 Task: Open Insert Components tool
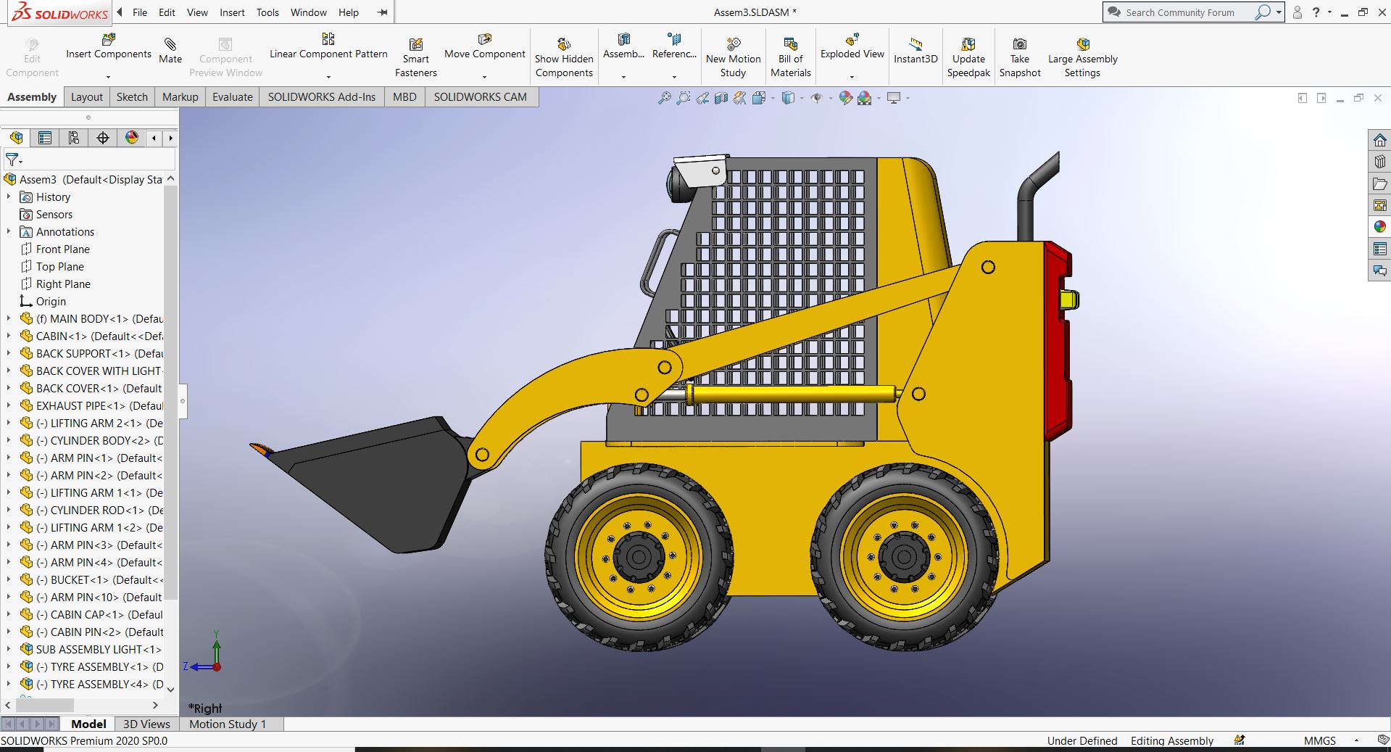[109, 46]
